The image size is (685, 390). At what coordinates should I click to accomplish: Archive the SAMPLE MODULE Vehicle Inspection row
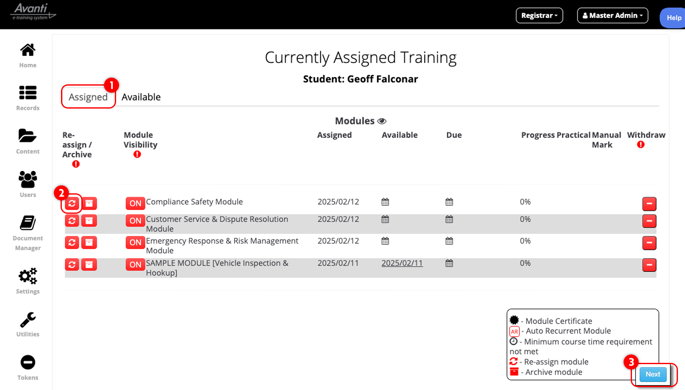click(89, 264)
